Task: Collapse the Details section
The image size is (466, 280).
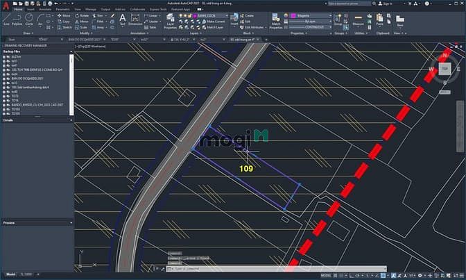Action: [71, 120]
